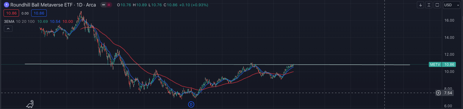Click the collapse pane arrows icon

click(x=429, y=5)
